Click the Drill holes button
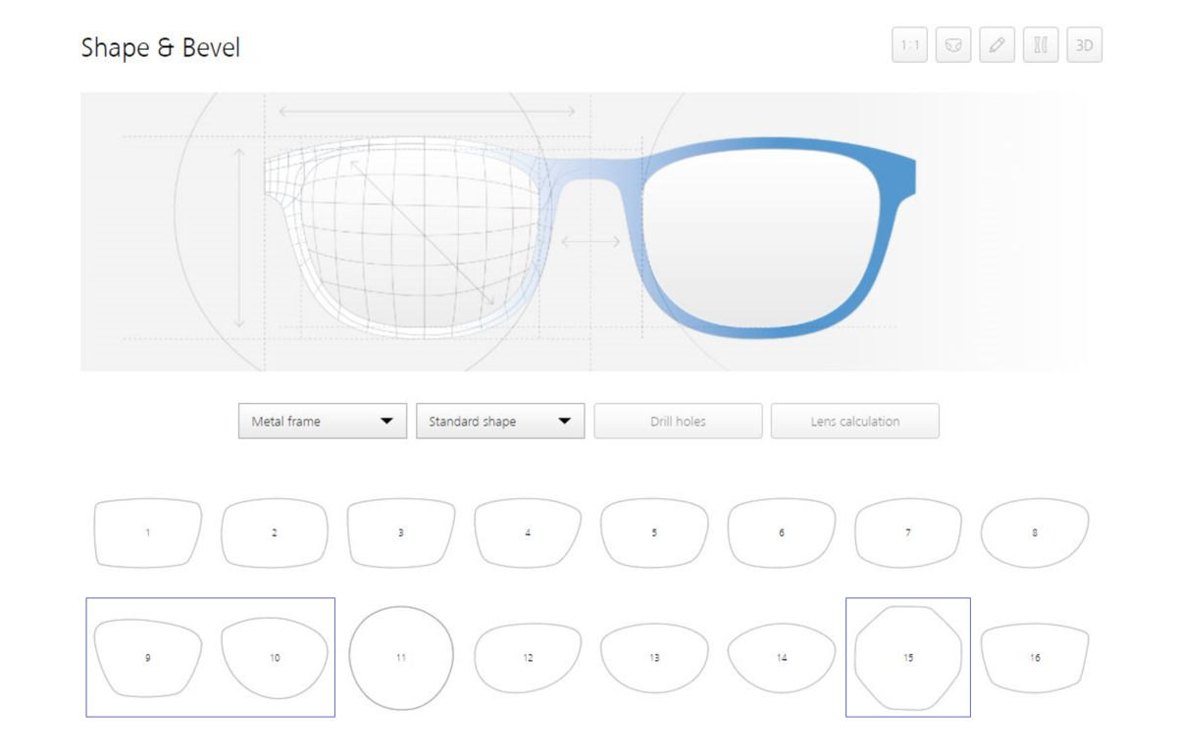The height and width of the screenshot is (756, 1177). [x=678, y=421]
